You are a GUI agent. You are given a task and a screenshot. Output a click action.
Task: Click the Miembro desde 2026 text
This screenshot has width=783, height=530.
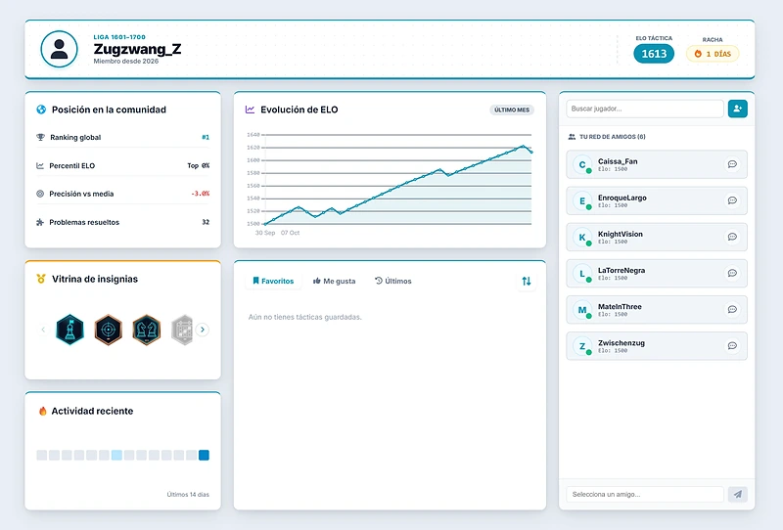(x=126, y=61)
